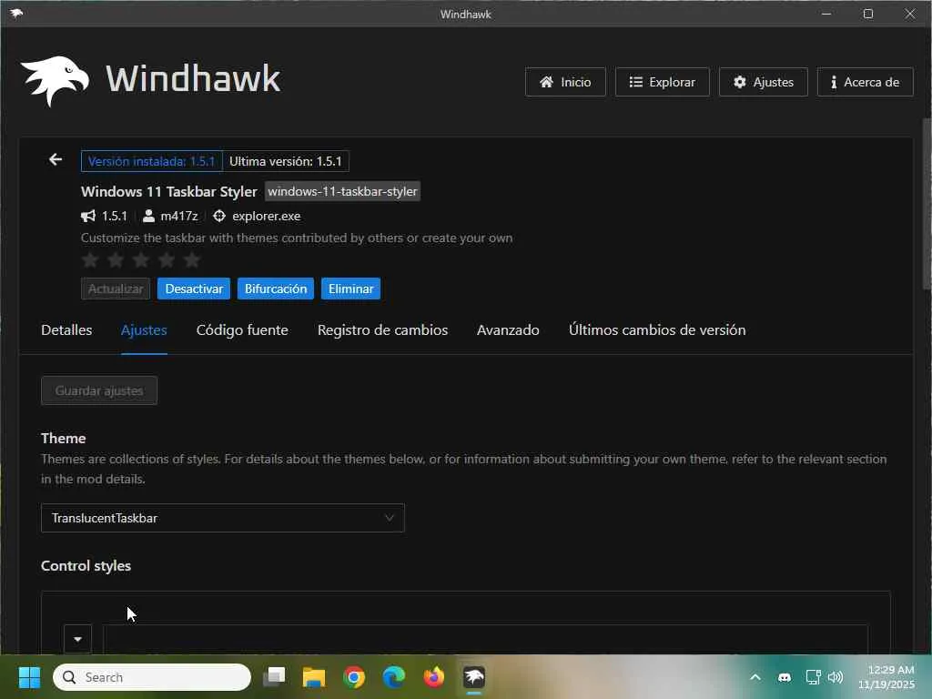This screenshot has height=699, width=932.
Task: Open the Theme dropdown showing TranslucentTaskbar
Action: click(x=223, y=518)
